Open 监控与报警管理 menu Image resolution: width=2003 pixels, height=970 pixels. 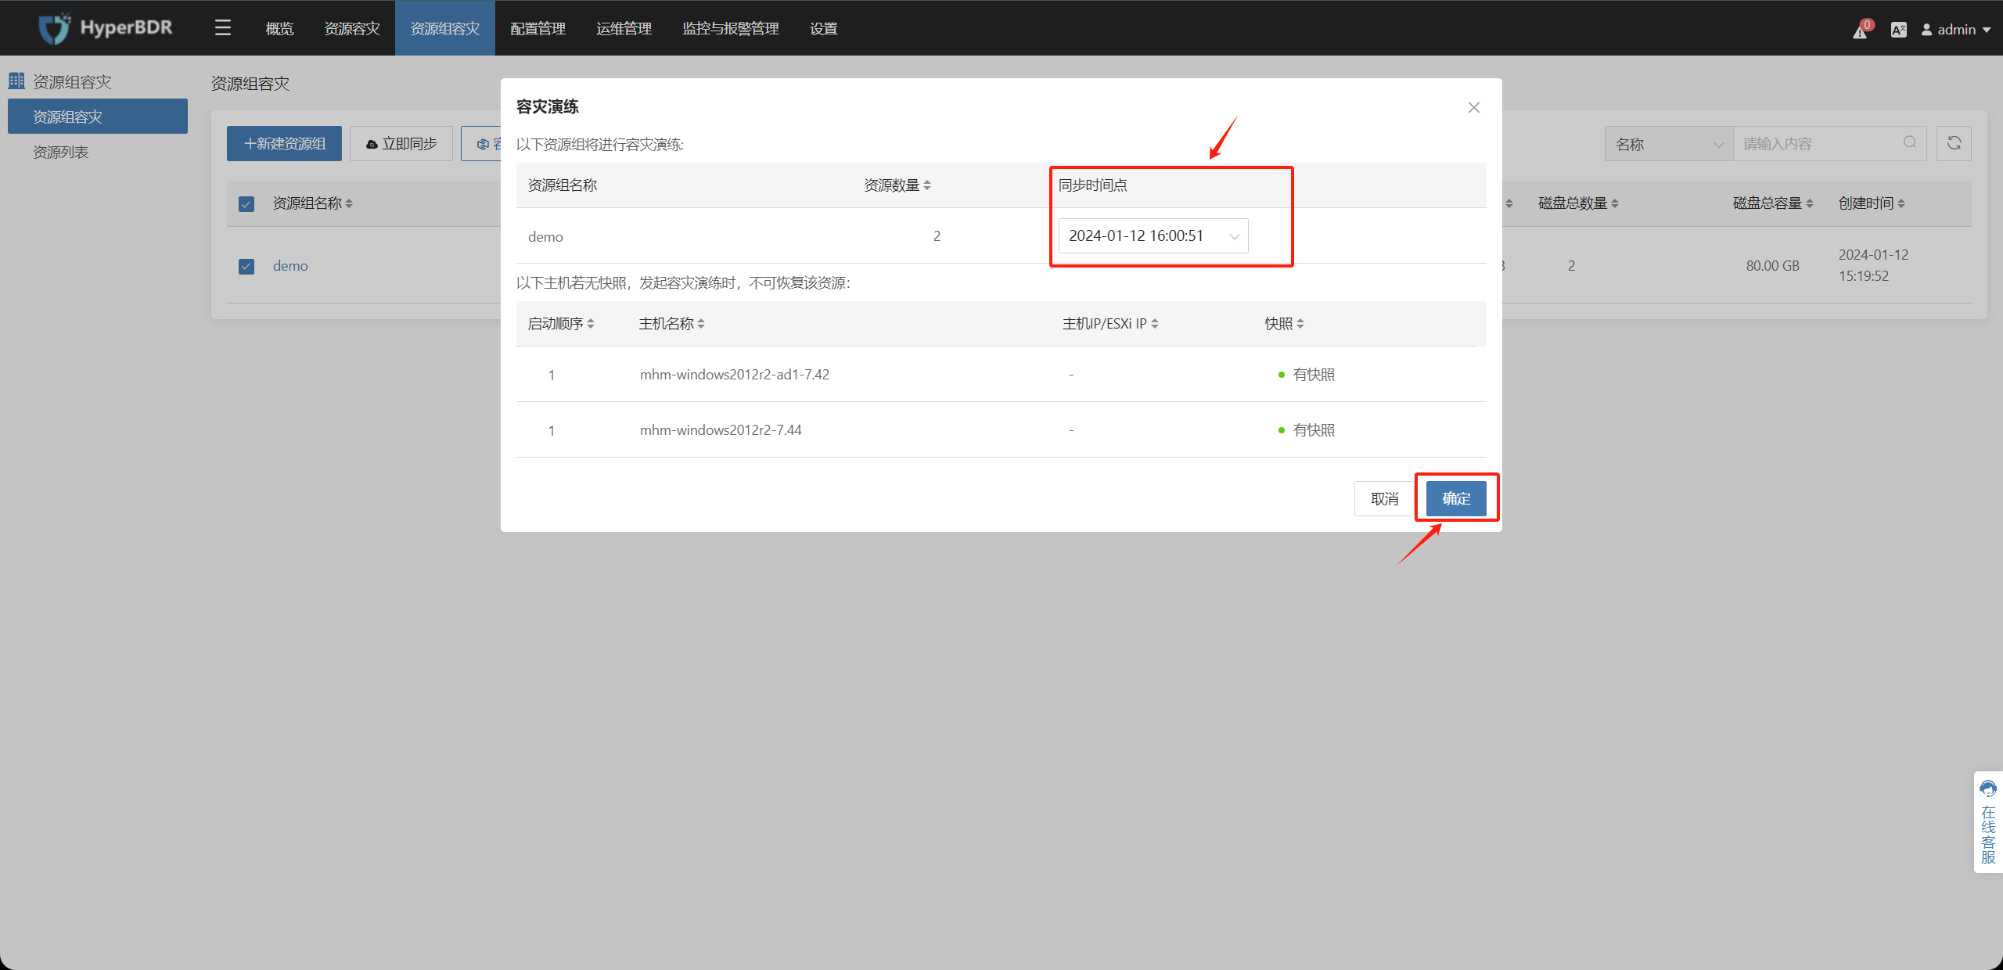730,28
